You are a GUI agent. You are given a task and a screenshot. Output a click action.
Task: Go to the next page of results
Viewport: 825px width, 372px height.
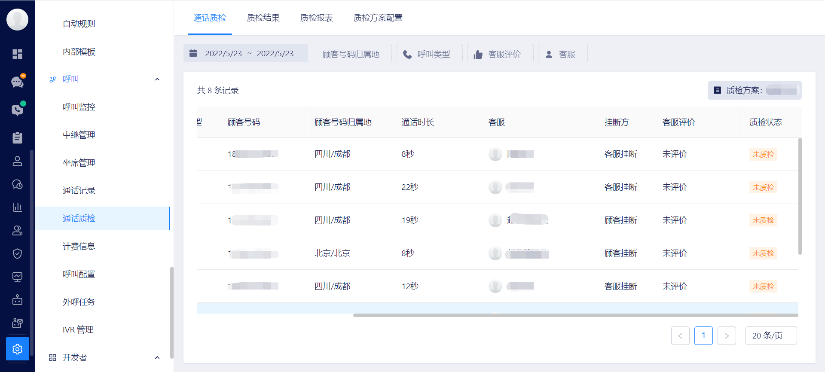click(x=727, y=335)
